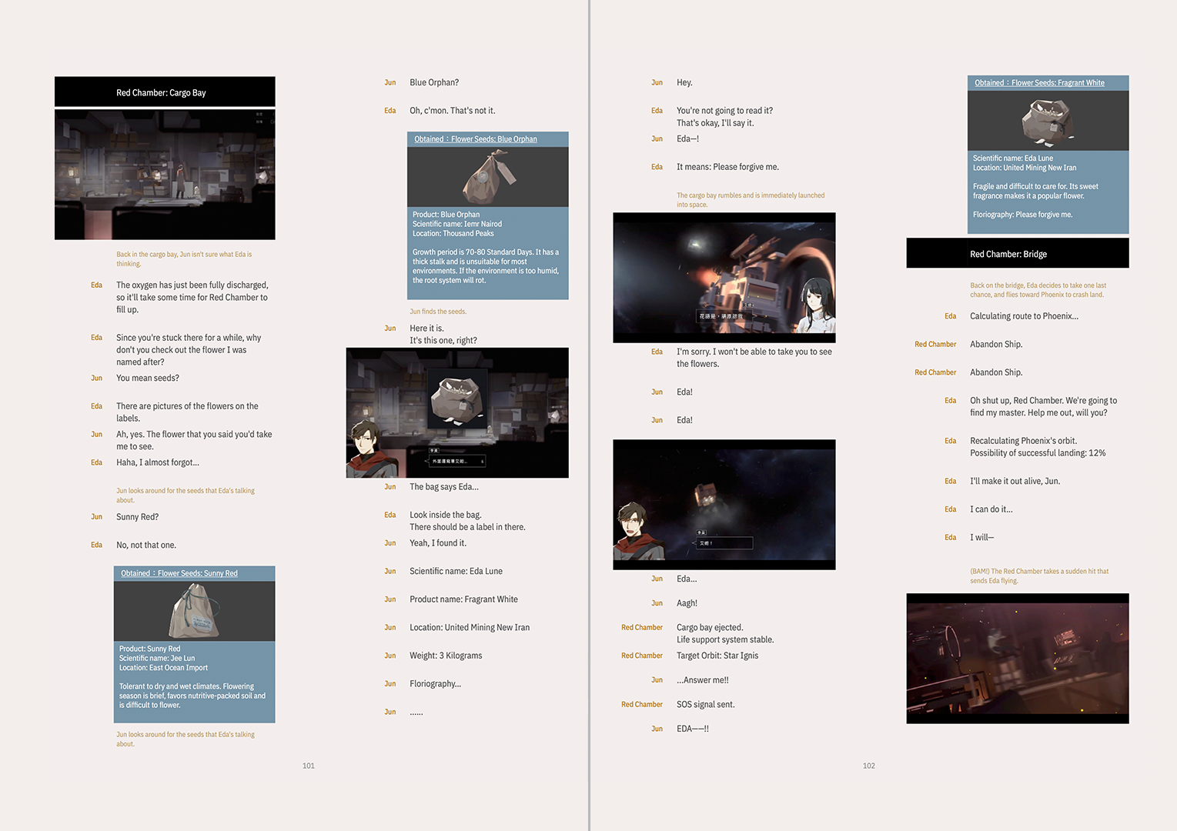Viewport: 1177px width, 831px height.
Task: Click the Blue Orphan seed bag image
Action: pyautogui.click(x=488, y=177)
